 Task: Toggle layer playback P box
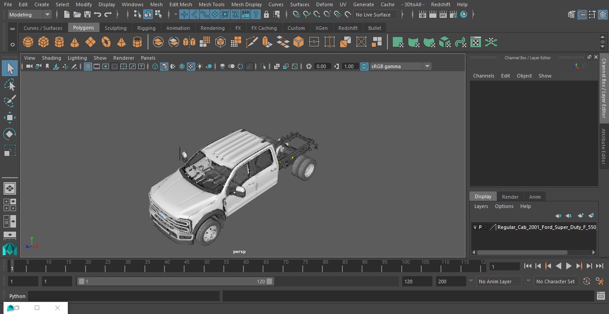tap(480, 227)
